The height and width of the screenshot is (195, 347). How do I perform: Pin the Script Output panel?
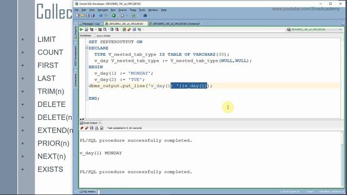[x=82, y=128]
